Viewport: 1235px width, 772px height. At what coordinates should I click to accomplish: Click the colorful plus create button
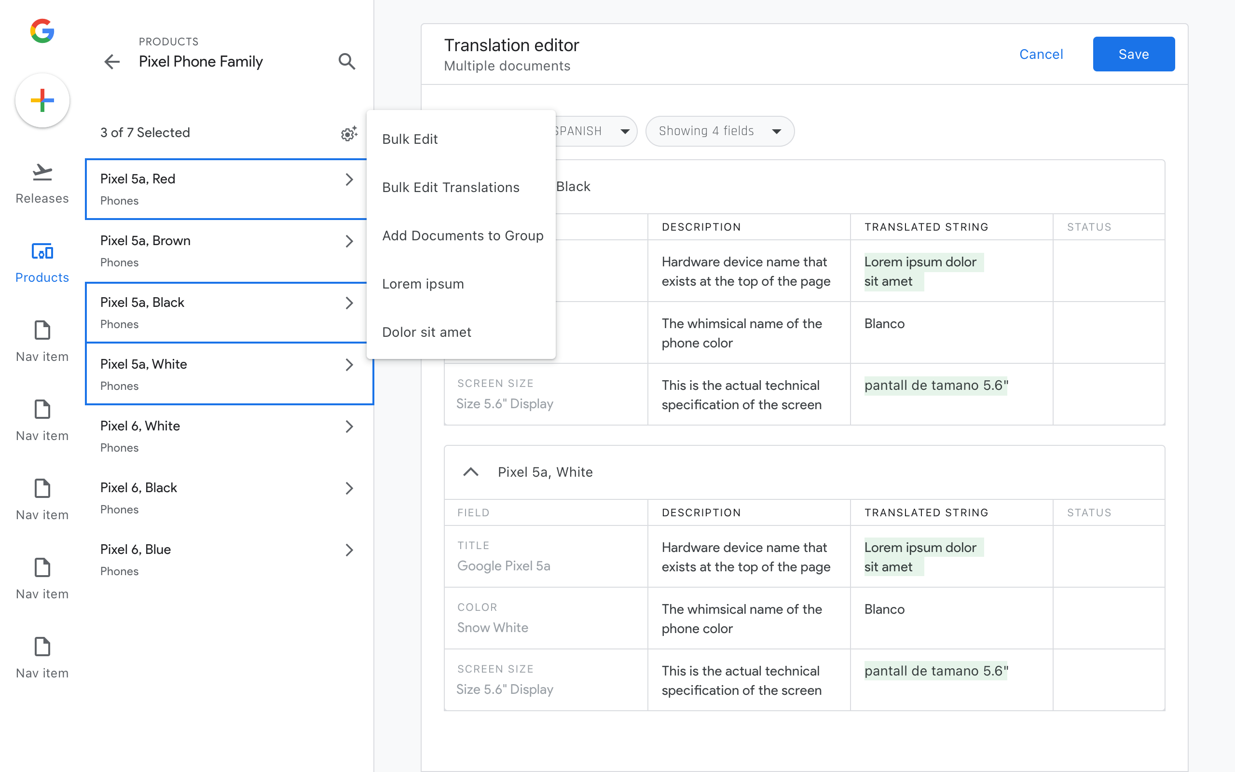(x=42, y=100)
